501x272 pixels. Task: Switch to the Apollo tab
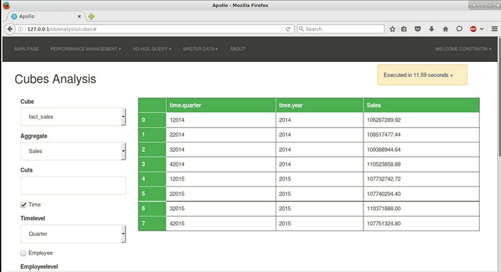pos(43,16)
